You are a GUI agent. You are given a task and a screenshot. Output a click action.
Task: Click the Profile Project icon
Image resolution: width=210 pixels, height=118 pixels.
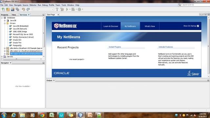tap(79, 10)
